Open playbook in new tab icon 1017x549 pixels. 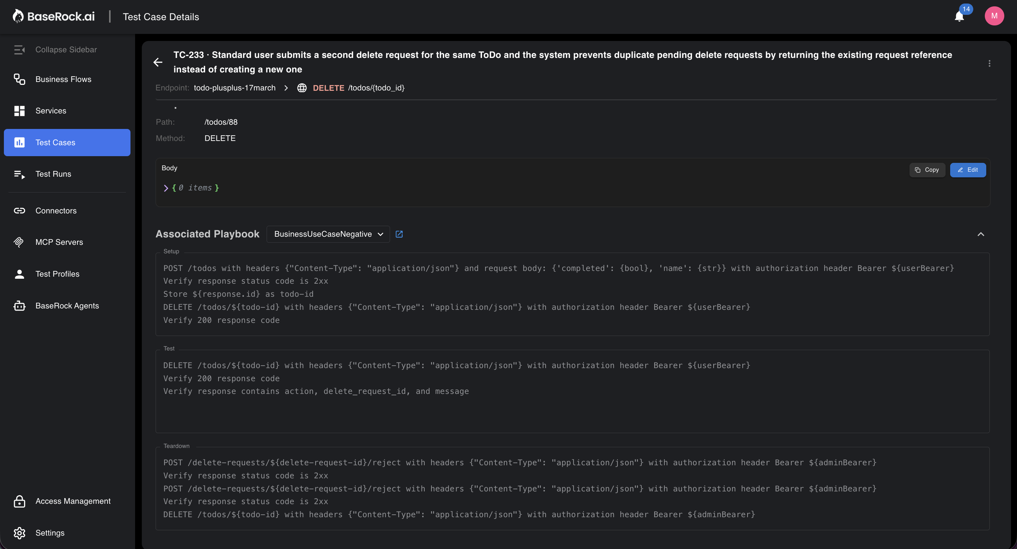(399, 234)
